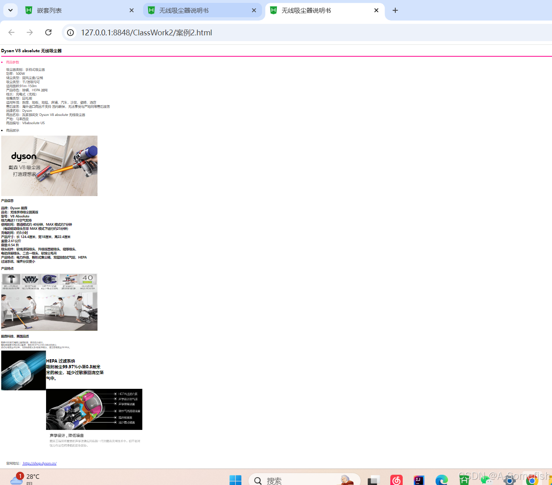Click the 产品尺寸 dimensions line
This screenshot has height=485, width=552.
coord(36,237)
